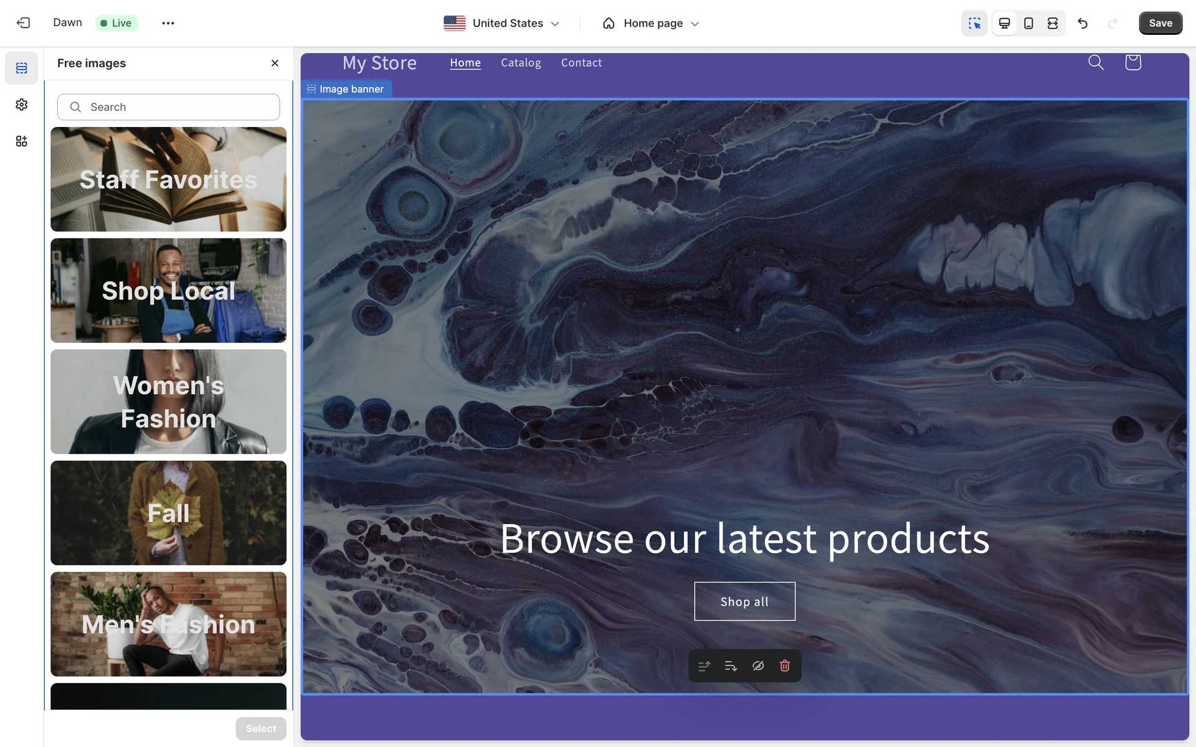This screenshot has height=747, width=1196.
Task: Click the Save button
Action: tap(1160, 23)
